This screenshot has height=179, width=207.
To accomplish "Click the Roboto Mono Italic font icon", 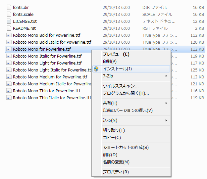I will (x=9, y=56).
